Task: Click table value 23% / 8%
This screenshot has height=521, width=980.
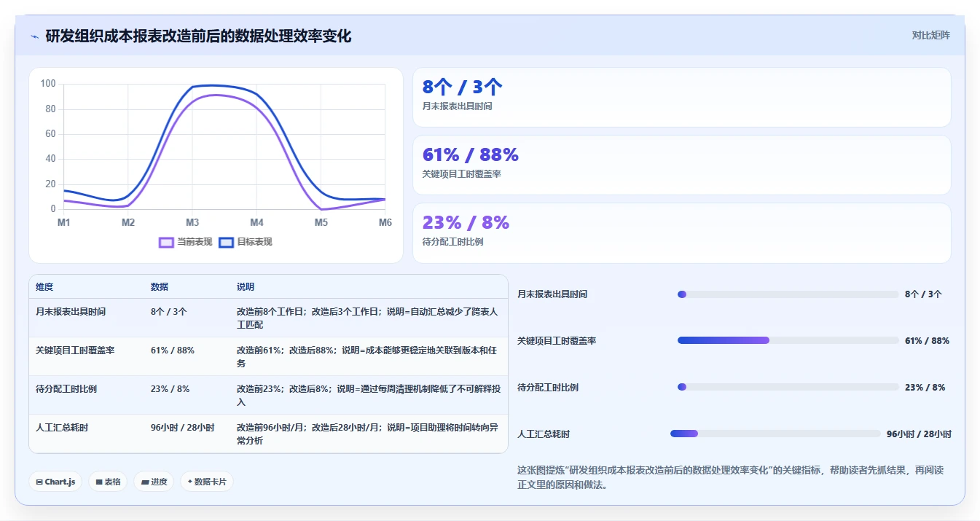Action: tap(170, 389)
